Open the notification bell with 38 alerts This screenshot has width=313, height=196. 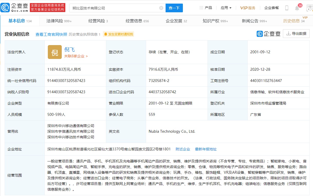(297, 8)
